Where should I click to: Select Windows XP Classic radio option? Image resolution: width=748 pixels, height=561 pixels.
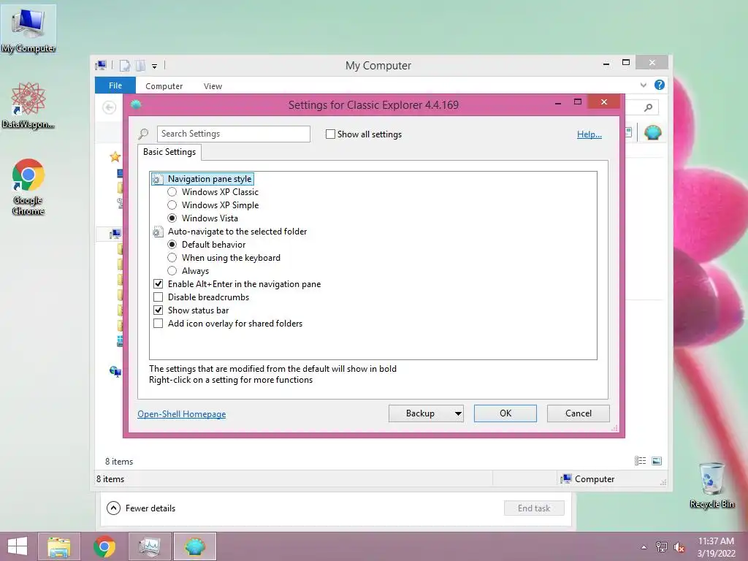[172, 192]
